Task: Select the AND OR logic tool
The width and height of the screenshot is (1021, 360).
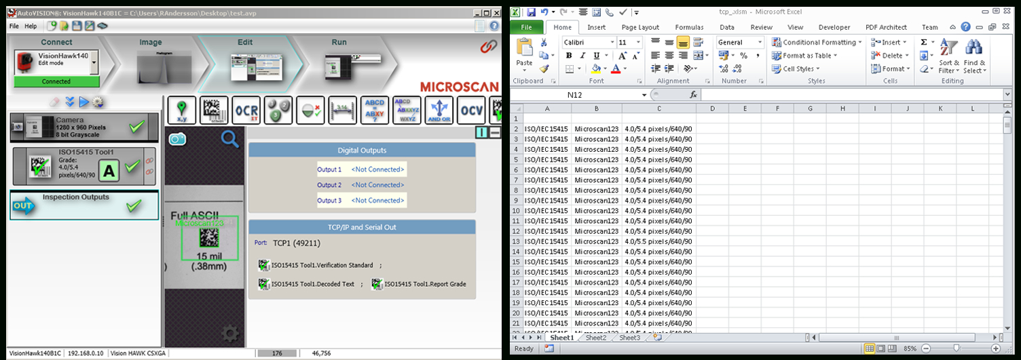Action: pos(439,110)
